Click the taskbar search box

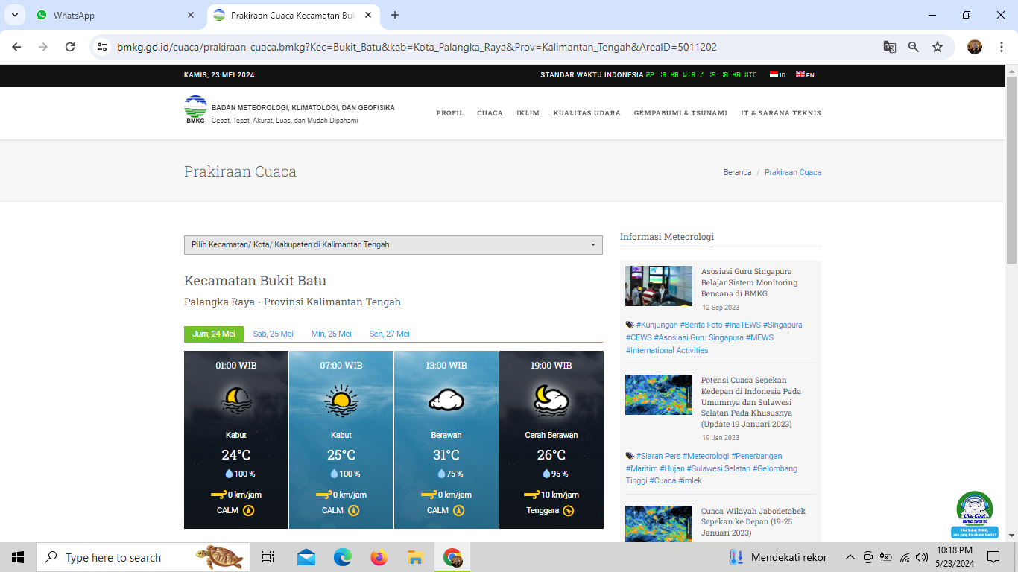143,557
